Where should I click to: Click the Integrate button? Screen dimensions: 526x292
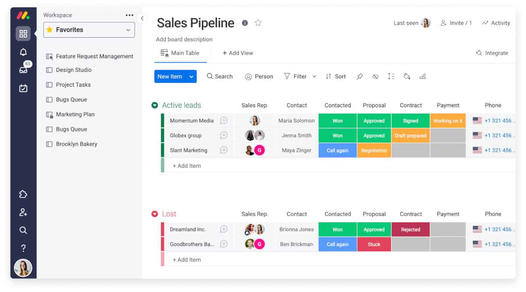pyautogui.click(x=492, y=53)
